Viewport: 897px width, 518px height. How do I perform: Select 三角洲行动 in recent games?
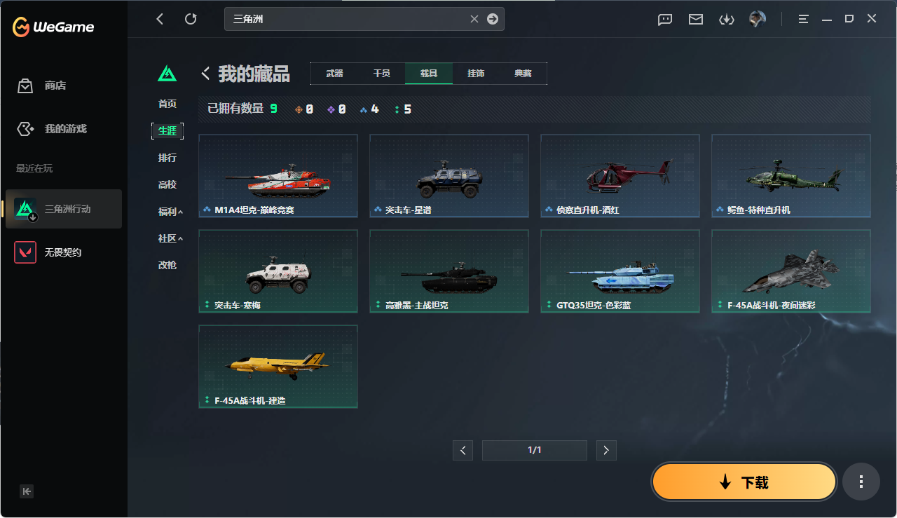(64, 209)
